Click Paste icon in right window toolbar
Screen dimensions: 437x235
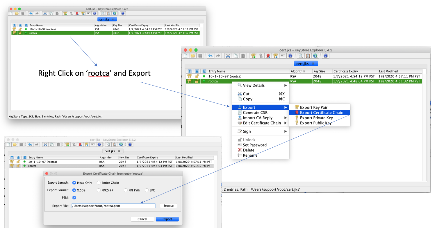(x=243, y=56)
